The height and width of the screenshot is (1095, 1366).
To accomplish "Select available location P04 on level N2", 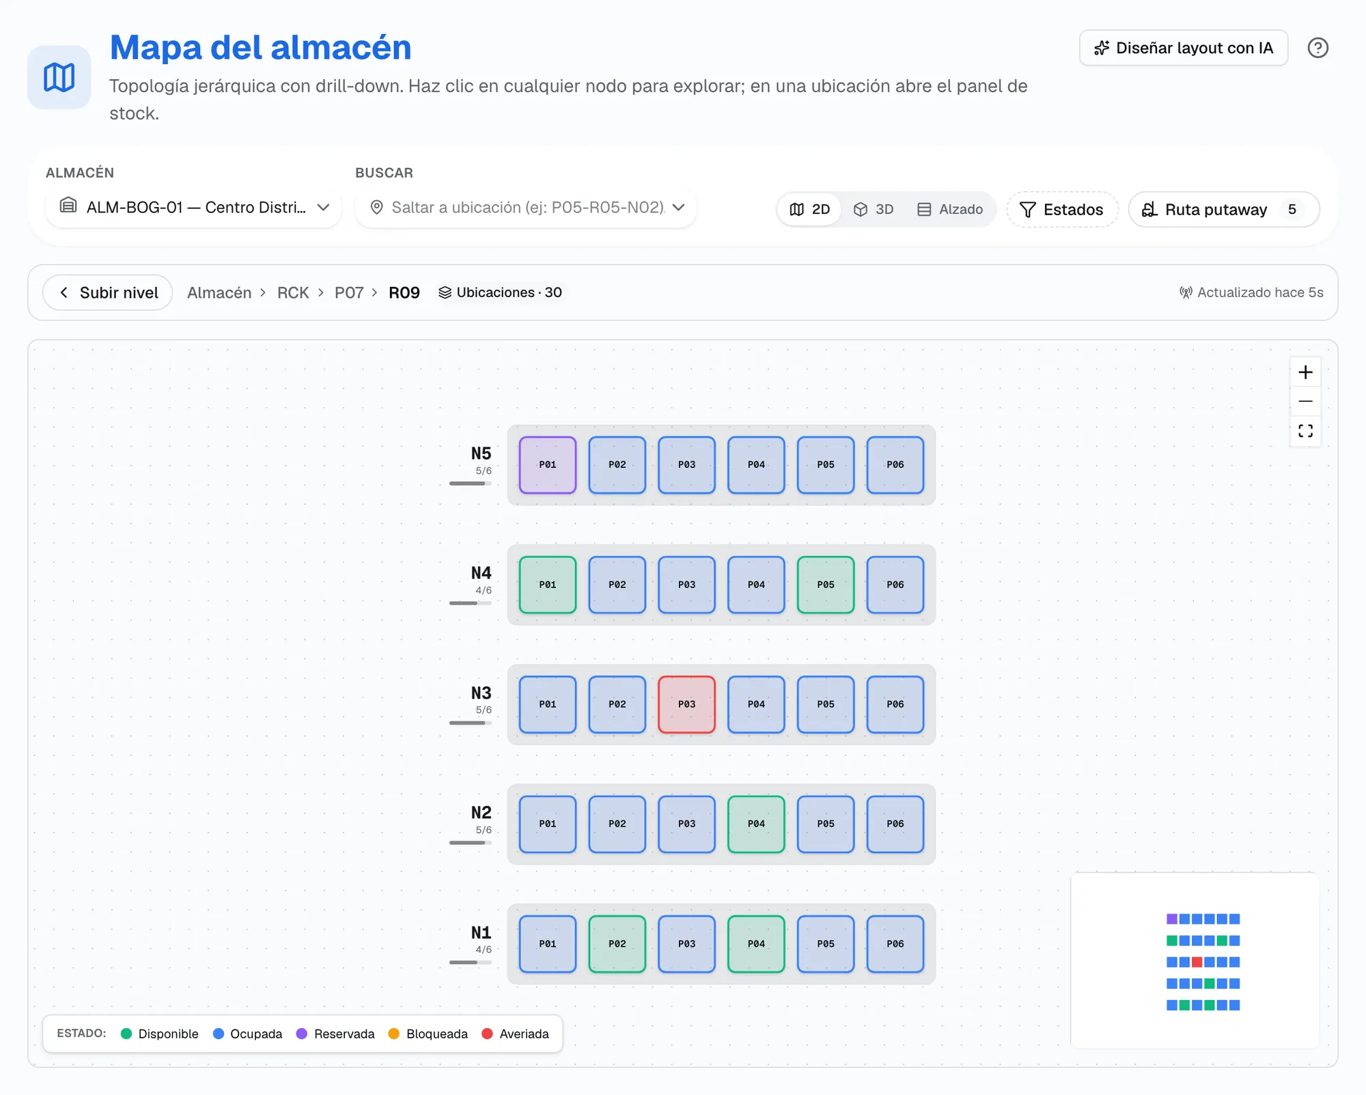I will click(x=756, y=824).
